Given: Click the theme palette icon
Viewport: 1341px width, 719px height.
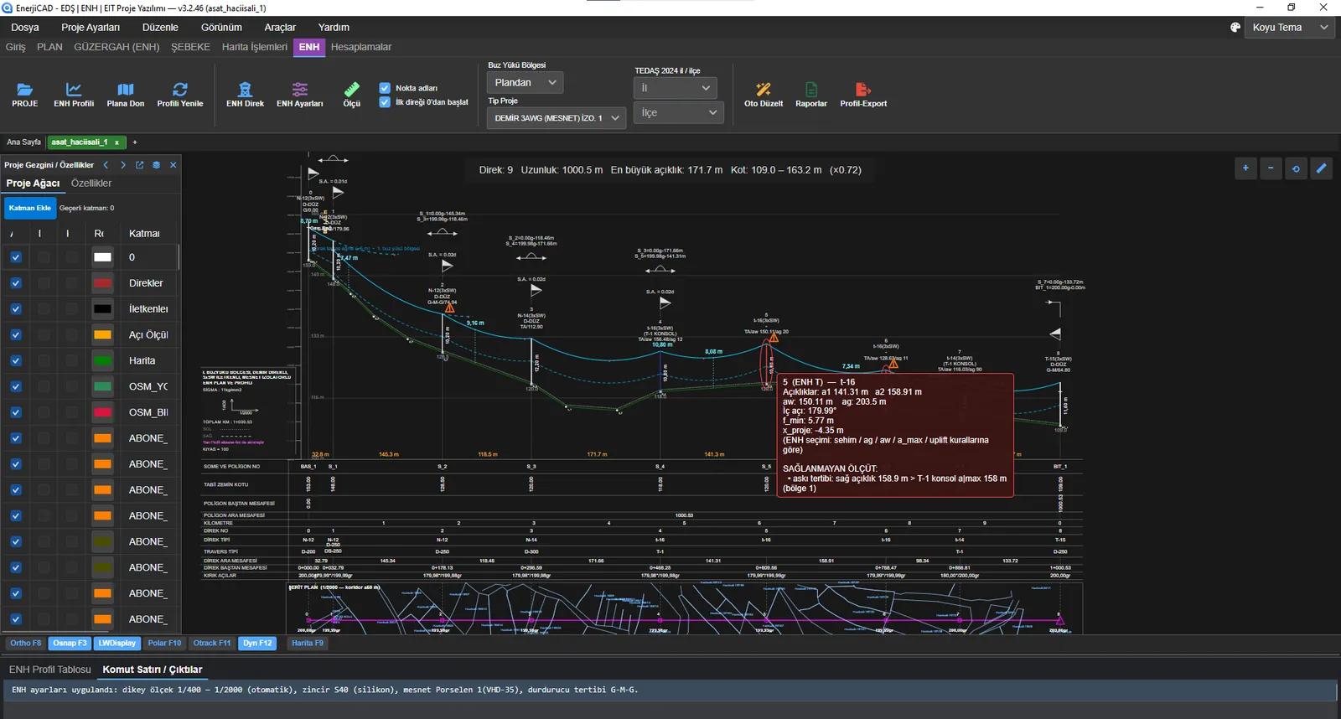Looking at the screenshot, I should click(x=1235, y=28).
